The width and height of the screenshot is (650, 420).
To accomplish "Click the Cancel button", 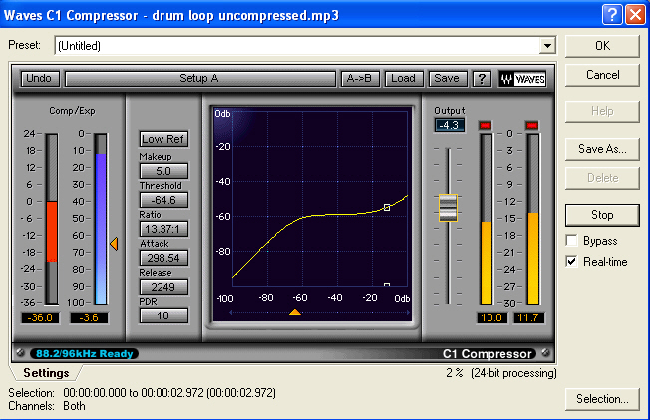I will point(602,75).
